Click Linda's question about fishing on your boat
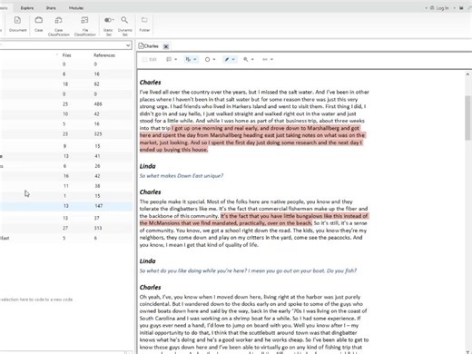Viewport: 472px width, 354px height. tap(248, 270)
